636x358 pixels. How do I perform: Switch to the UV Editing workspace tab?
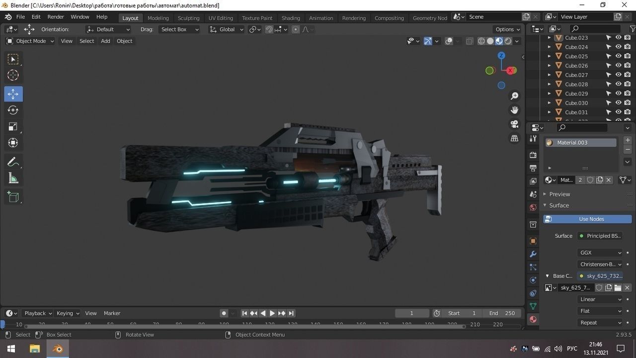click(x=221, y=18)
